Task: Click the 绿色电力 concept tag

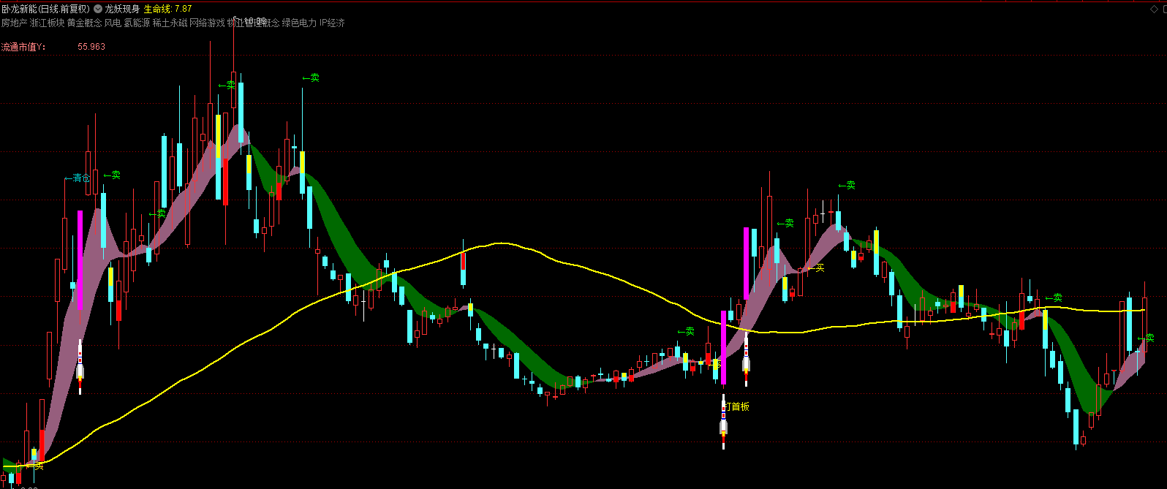Action: pos(299,23)
